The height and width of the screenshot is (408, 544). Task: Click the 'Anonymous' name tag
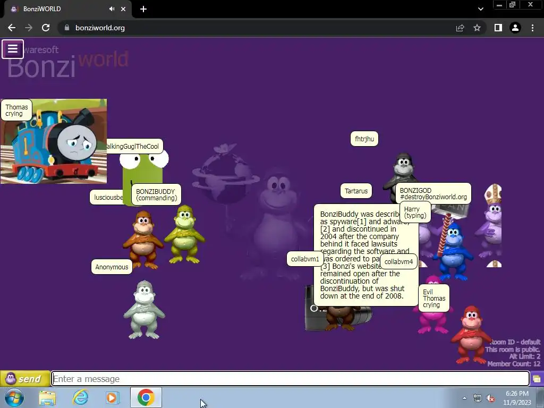pos(112,267)
